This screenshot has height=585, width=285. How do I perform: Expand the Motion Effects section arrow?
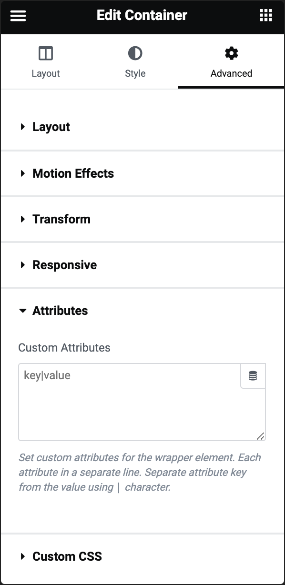click(x=22, y=174)
